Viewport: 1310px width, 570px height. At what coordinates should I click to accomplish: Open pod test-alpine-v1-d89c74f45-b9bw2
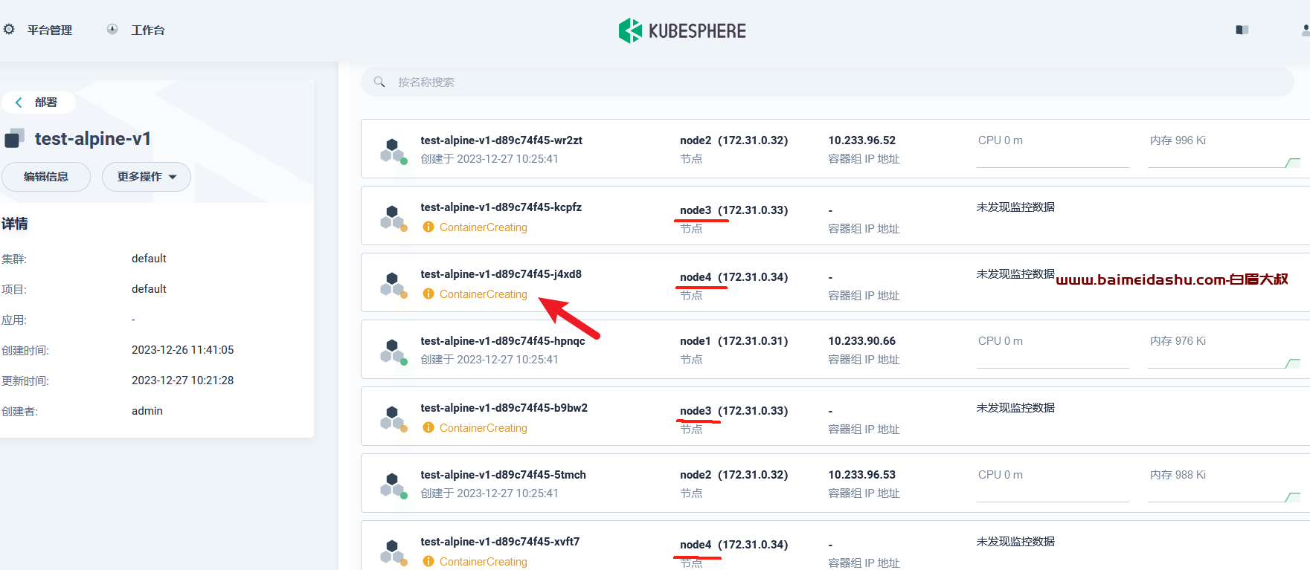click(504, 408)
